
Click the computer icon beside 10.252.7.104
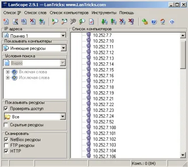pyautogui.click(x=89, y=151)
